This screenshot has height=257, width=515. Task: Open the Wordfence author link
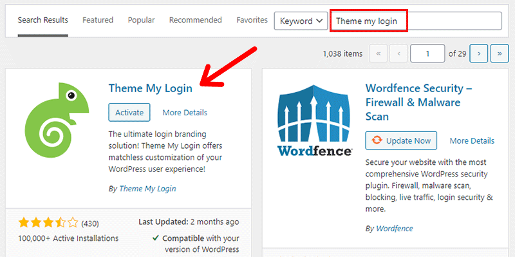click(x=395, y=228)
